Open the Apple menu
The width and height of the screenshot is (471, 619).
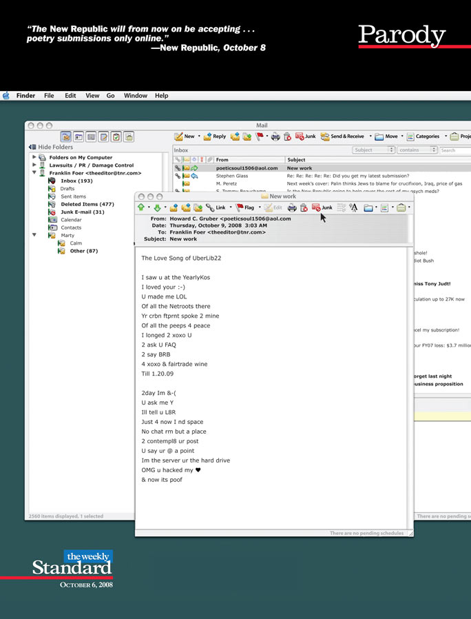click(x=6, y=96)
